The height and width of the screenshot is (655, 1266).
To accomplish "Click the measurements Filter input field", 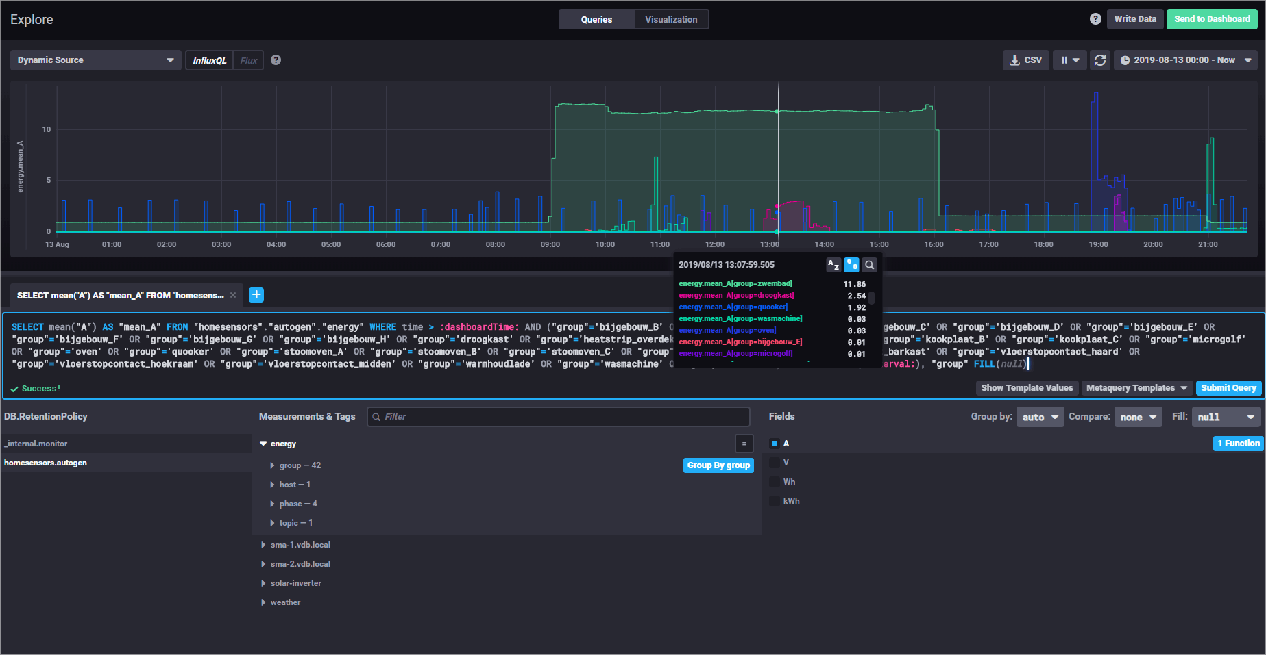I will (559, 417).
